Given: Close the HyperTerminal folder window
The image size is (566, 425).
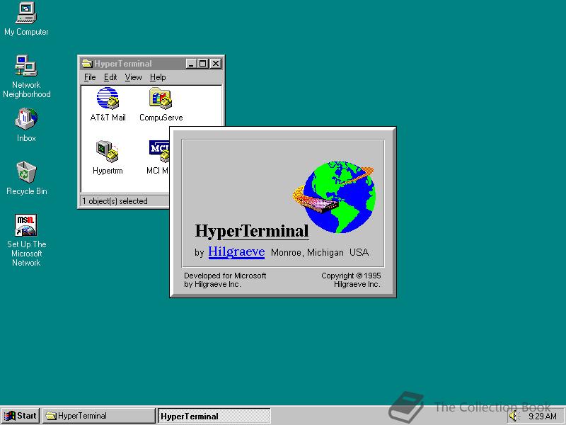Looking at the screenshot, I should (x=216, y=64).
